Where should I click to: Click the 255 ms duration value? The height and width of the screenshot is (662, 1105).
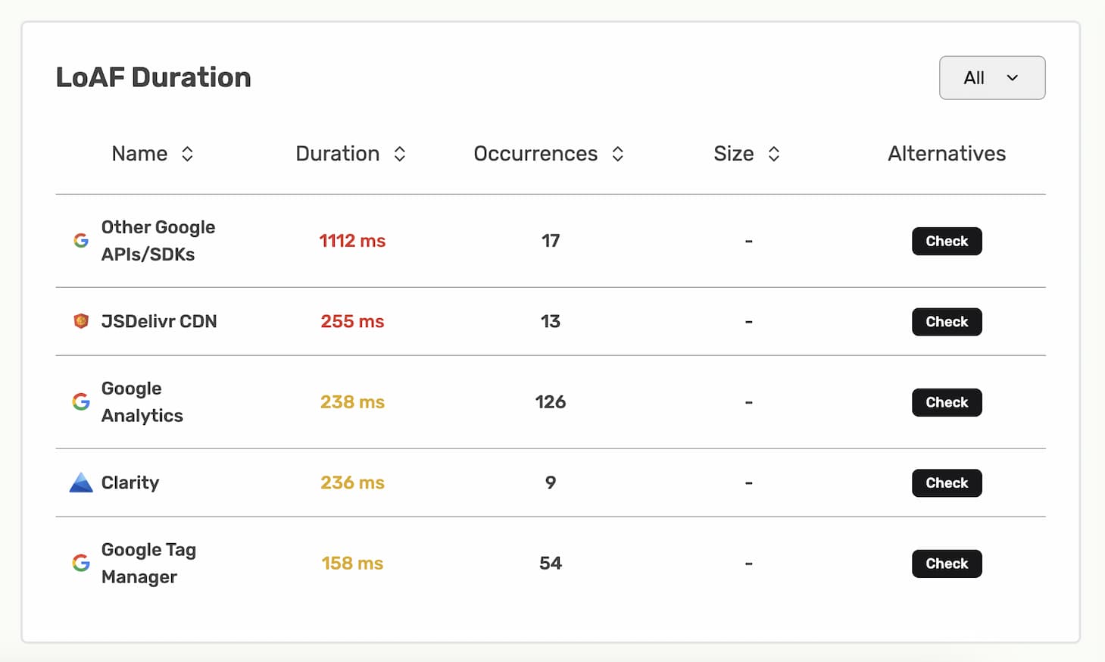point(352,321)
